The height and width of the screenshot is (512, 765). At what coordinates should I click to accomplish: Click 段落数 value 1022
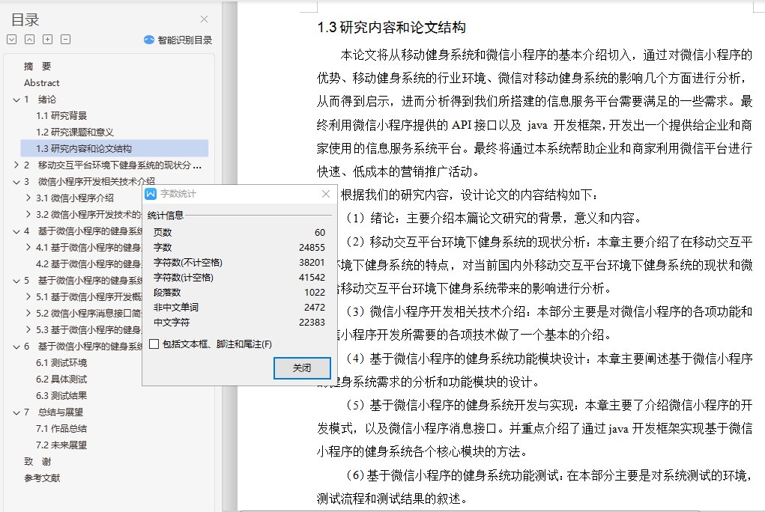[x=315, y=293]
